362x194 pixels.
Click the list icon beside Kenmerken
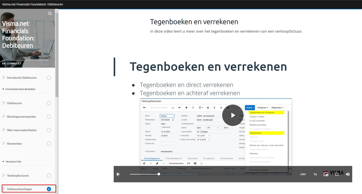[4, 144]
